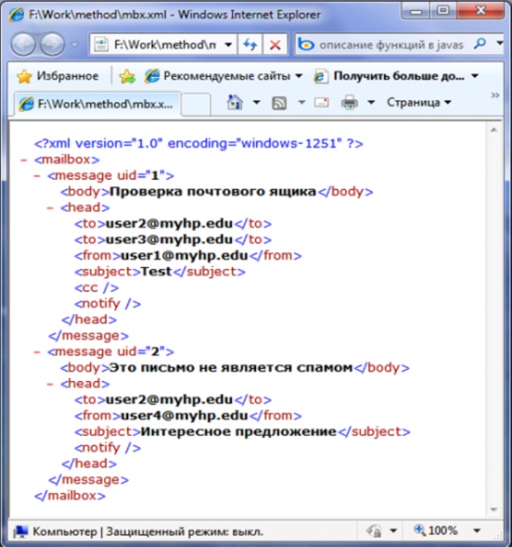
Task: Click the Read mail icon
Action: click(x=321, y=102)
